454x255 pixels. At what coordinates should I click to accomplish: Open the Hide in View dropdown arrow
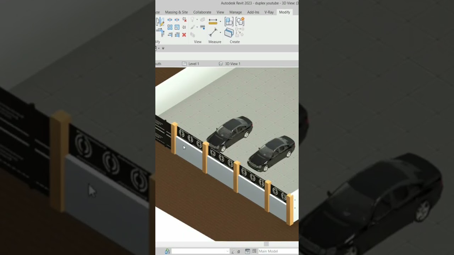click(197, 19)
